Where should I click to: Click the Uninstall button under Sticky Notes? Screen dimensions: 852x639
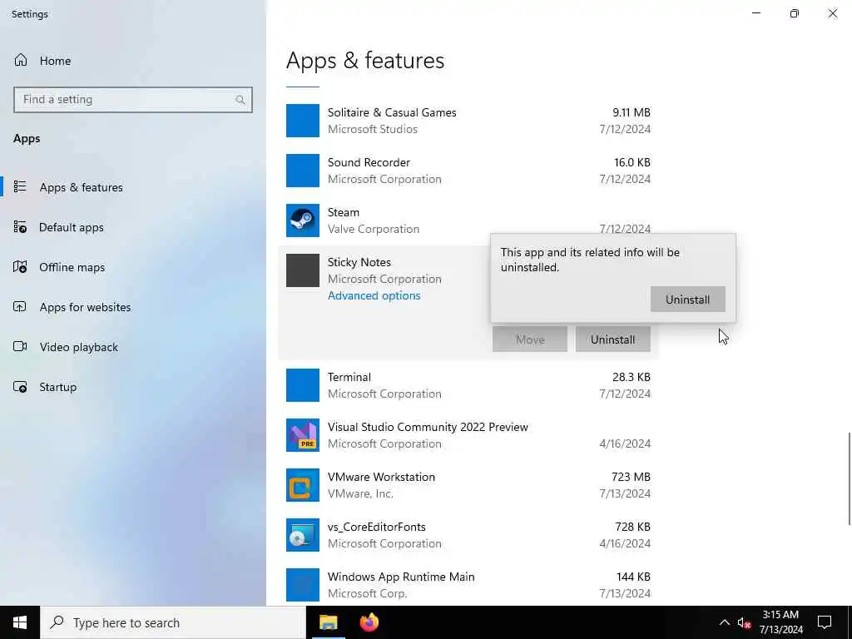tap(613, 339)
